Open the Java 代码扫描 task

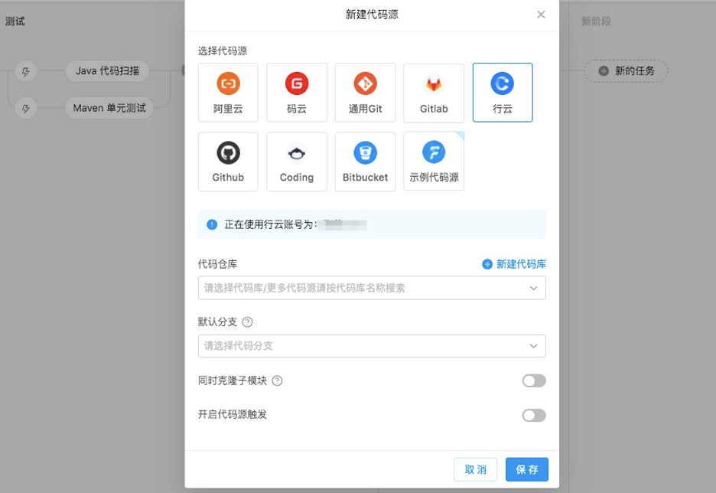click(107, 71)
